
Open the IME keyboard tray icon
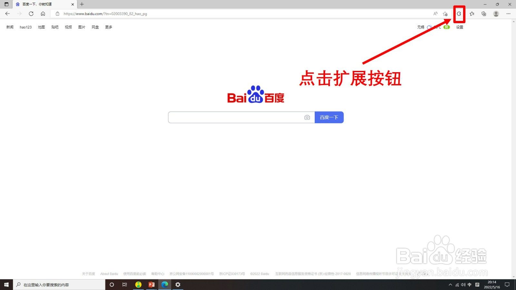(477, 285)
